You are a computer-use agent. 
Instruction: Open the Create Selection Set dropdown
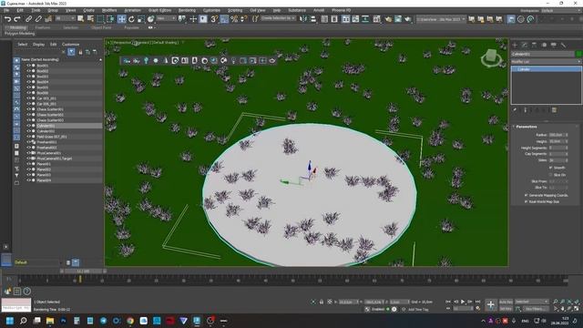[x=278, y=18]
